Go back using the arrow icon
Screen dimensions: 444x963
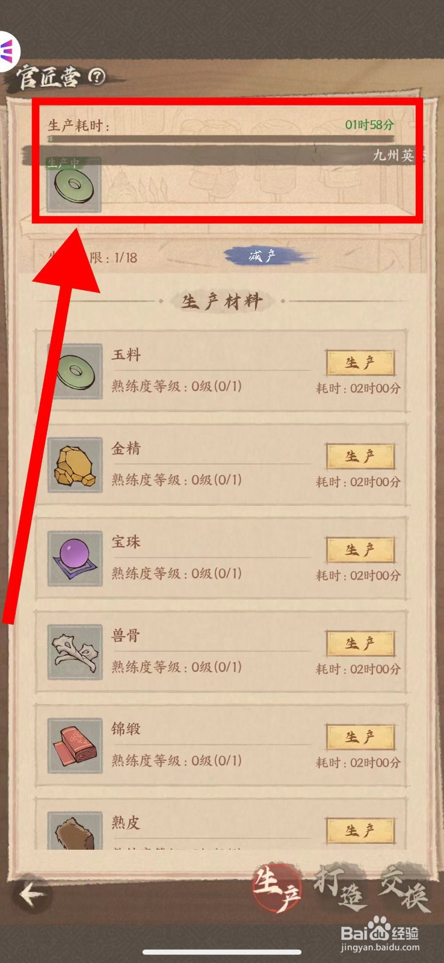(x=32, y=894)
